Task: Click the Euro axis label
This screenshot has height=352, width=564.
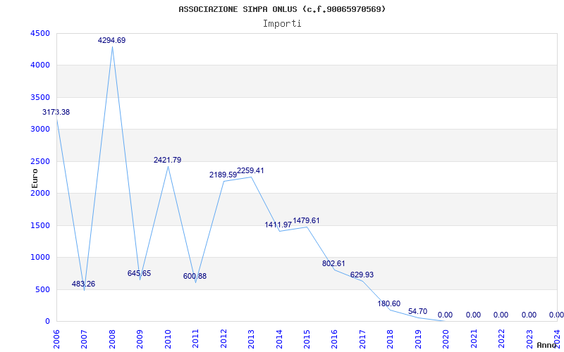Action: tap(35, 178)
